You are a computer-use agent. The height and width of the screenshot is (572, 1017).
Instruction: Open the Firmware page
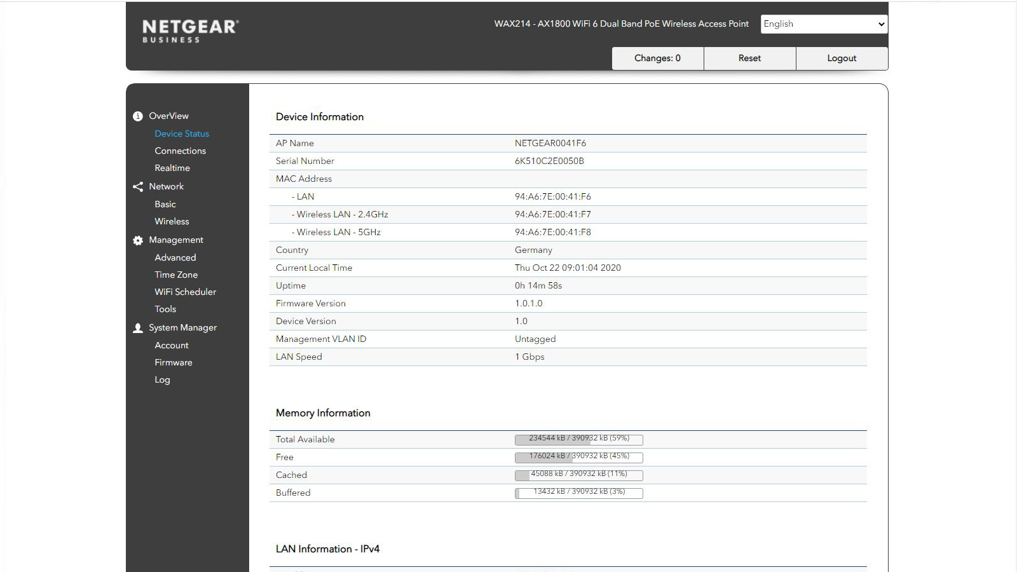[x=174, y=363]
